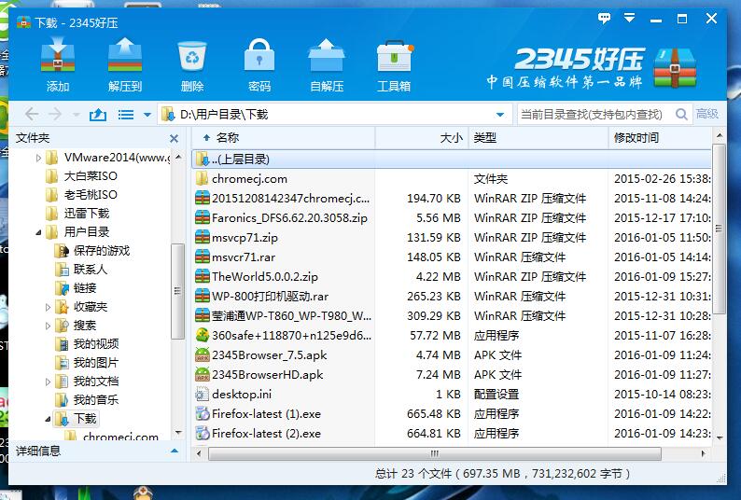Go forward with the right arrow
This screenshot has height=500, width=741.
pyautogui.click(x=55, y=115)
